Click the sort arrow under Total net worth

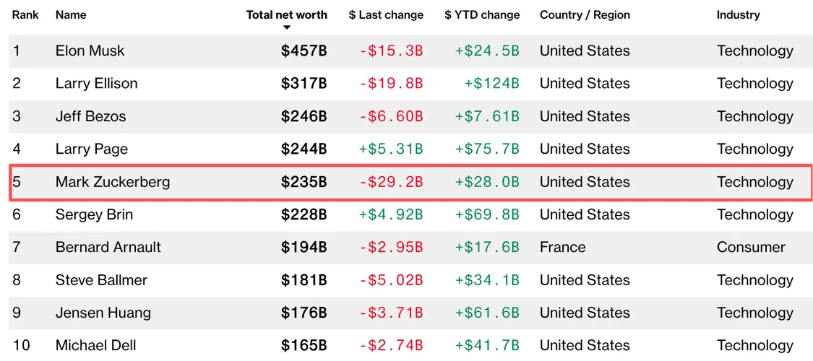point(287,27)
